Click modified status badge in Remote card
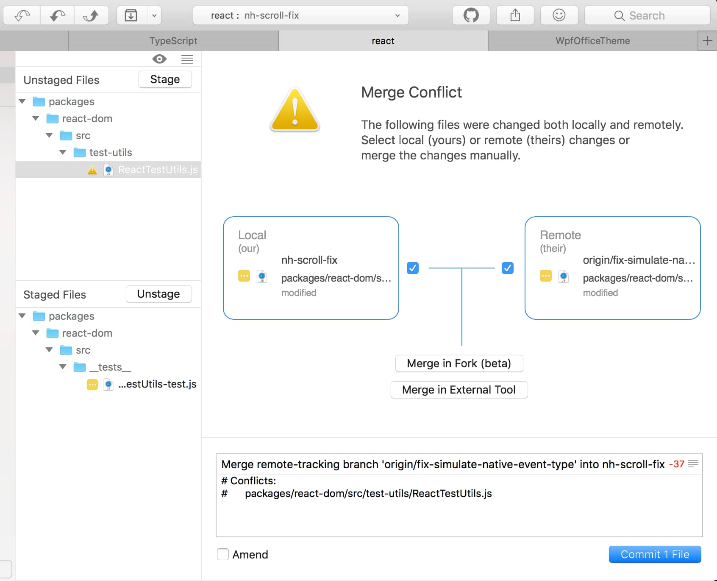717x581 pixels. (x=546, y=276)
